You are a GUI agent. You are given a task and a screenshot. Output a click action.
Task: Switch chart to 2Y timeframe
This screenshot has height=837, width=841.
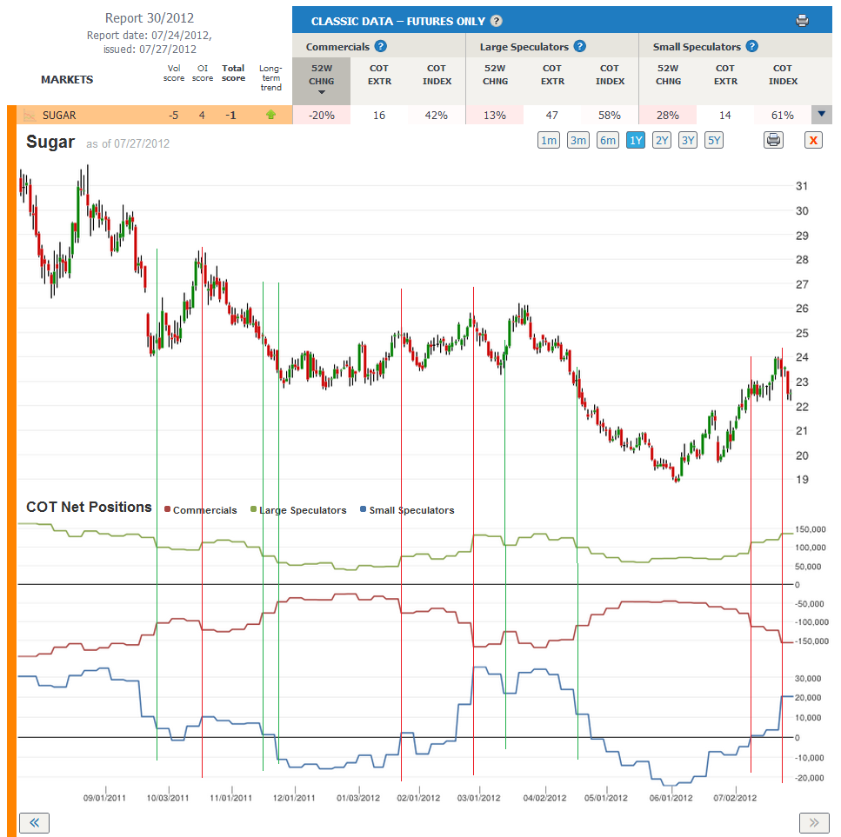(662, 140)
